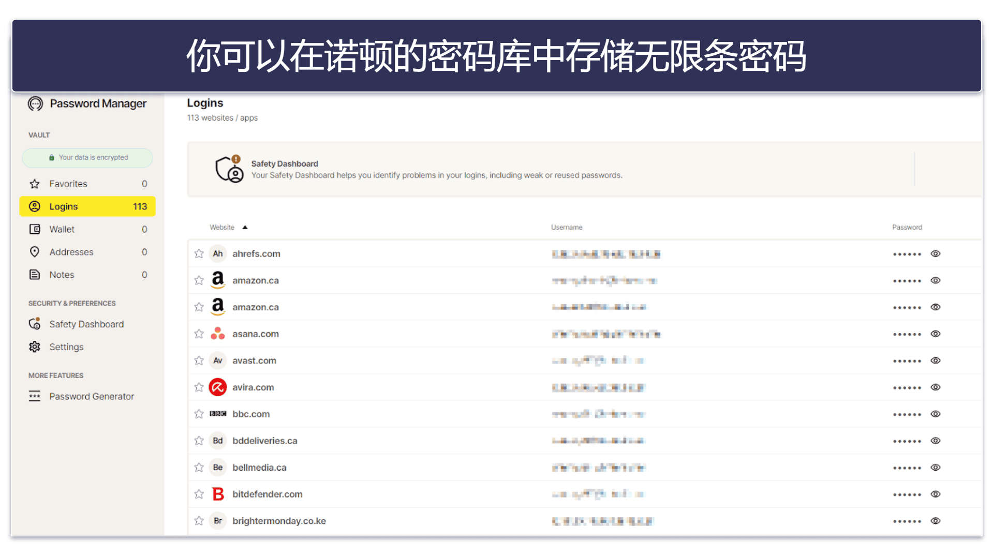Click the asana.com site logo
The height and width of the screenshot is (558, 993).
[218, 334]
